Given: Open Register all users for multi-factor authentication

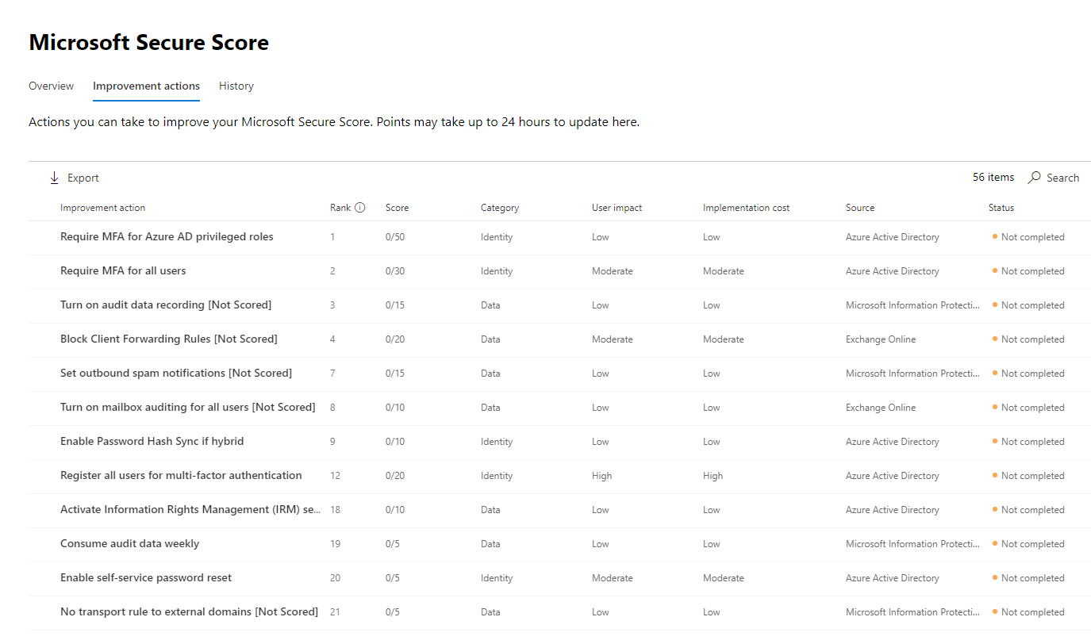Looking at the screenshot, I should [181, 475].
